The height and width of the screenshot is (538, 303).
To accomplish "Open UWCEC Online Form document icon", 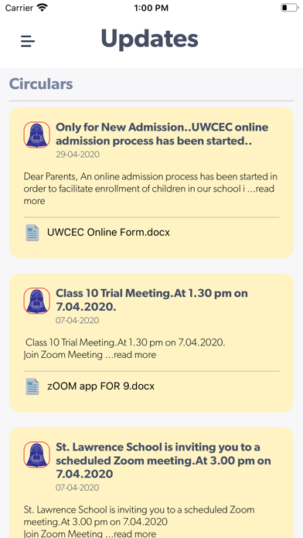I will point(32,233).
